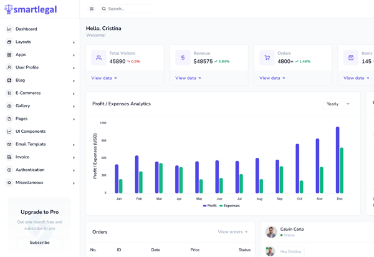Click the hamburger menu toggle icon
The height and width of the screenshot is (257, 374).
(x=92, y=9)
